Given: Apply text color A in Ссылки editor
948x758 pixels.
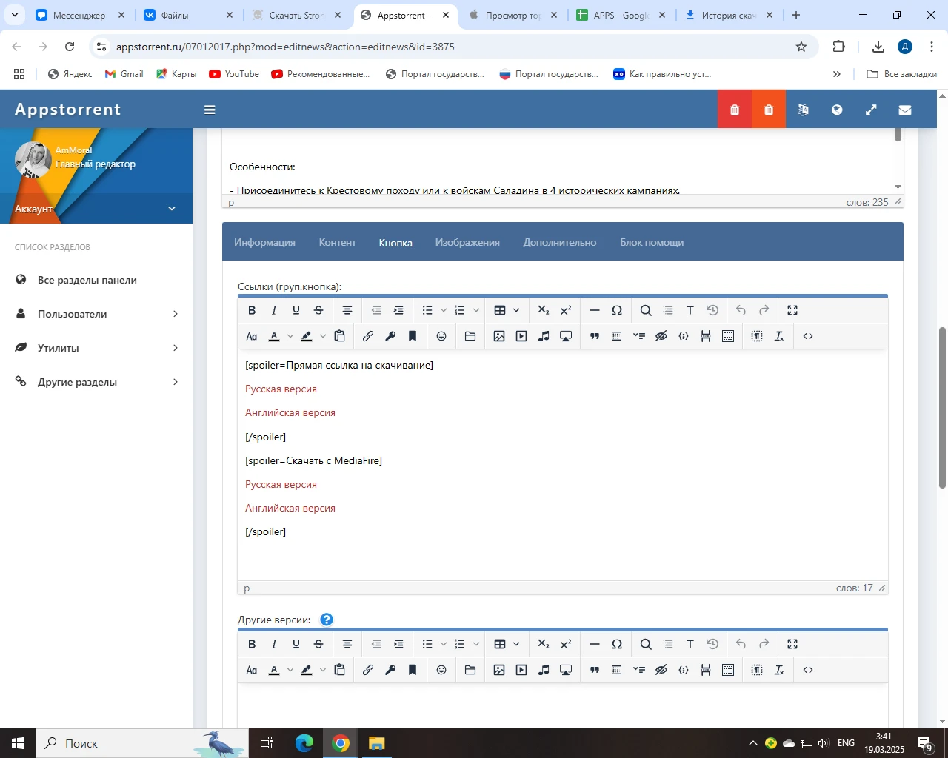Looking at the screenshot, I should [274, 336].
